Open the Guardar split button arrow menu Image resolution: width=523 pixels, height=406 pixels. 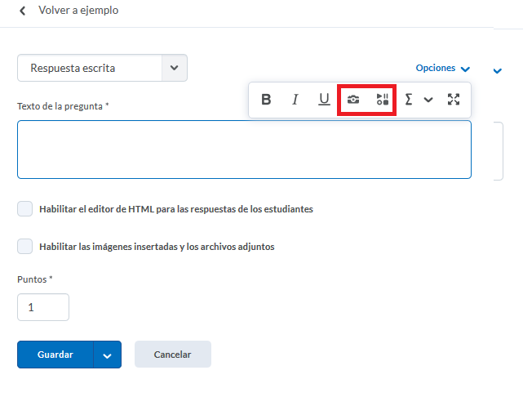pos(108,355)
